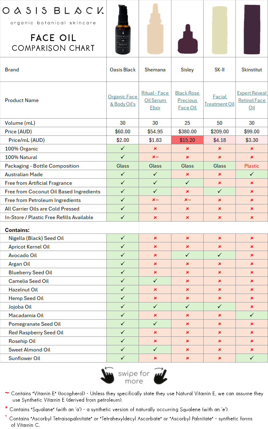Open the Black Rose Precious Face Oil link
268x429 pixels.
point(187,100)
